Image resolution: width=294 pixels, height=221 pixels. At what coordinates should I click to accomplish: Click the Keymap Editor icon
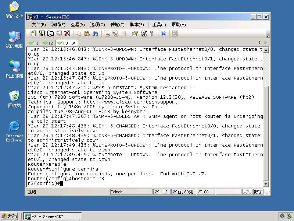(x=144, y=34)
